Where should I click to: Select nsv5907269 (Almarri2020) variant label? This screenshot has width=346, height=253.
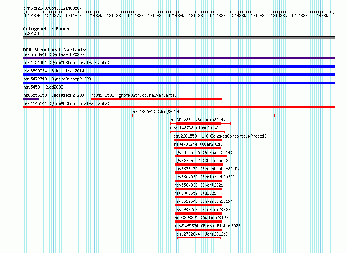click(202, 209)
